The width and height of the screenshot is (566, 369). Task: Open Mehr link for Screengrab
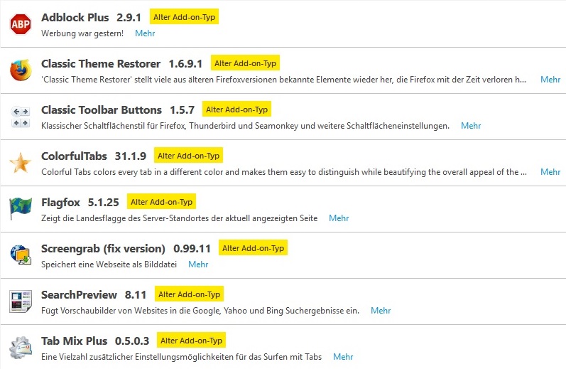[x=198, y=264]
